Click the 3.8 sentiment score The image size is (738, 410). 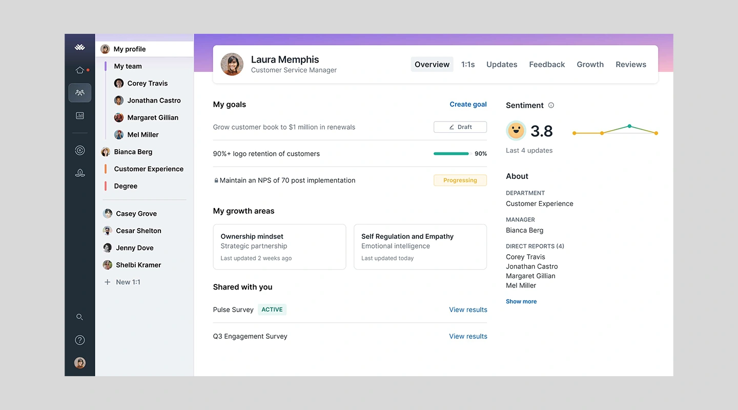coord(541,131)
